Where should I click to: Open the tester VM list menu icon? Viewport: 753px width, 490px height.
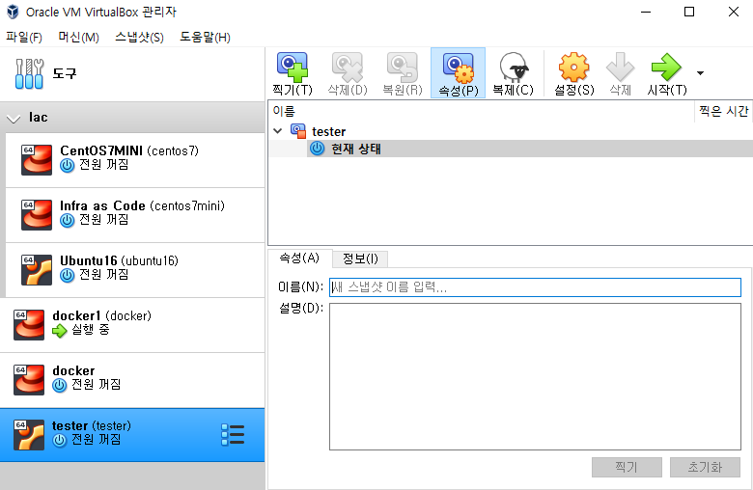pyautogui.click(x=233, y=435)
